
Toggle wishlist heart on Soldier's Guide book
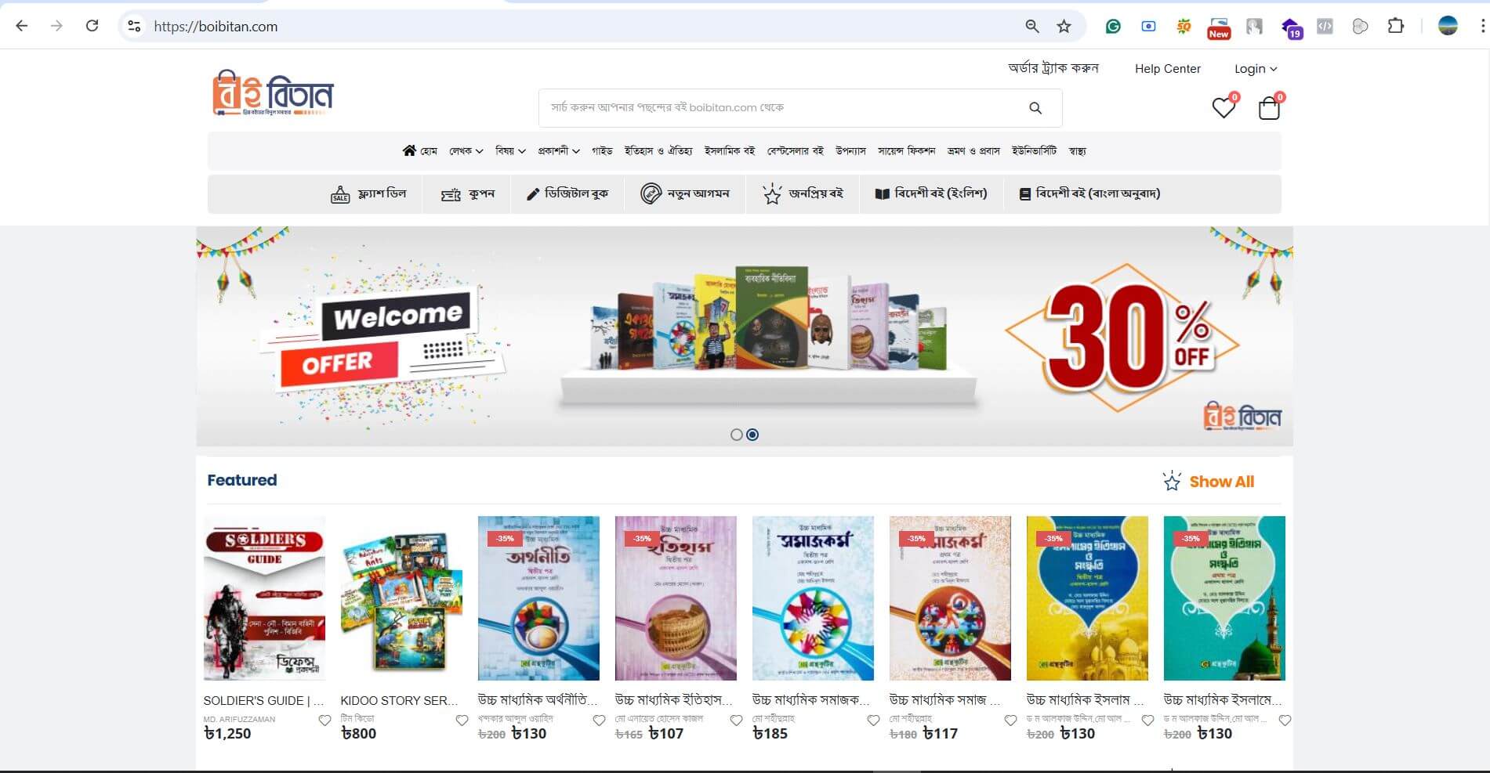click(x=324, y=721)
